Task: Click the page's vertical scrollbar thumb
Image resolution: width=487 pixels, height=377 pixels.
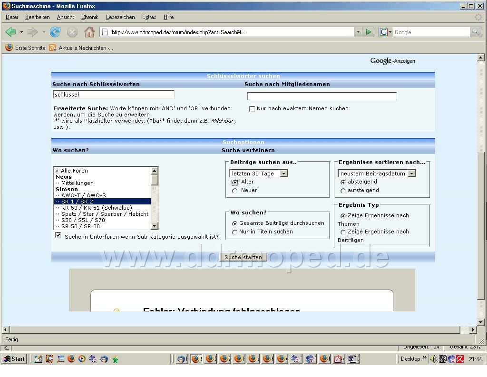Action: (480, 225)
